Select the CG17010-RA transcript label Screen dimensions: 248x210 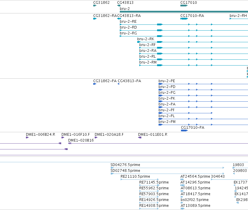tap(192, 16)
